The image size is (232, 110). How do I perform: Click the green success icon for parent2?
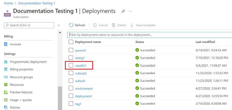(137, 50)
